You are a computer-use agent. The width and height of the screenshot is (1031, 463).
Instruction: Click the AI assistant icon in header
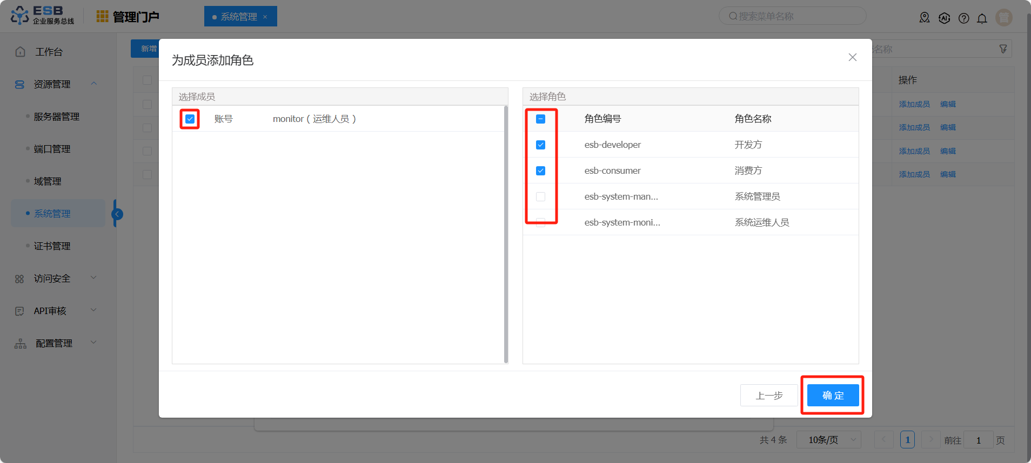[944, 18]
